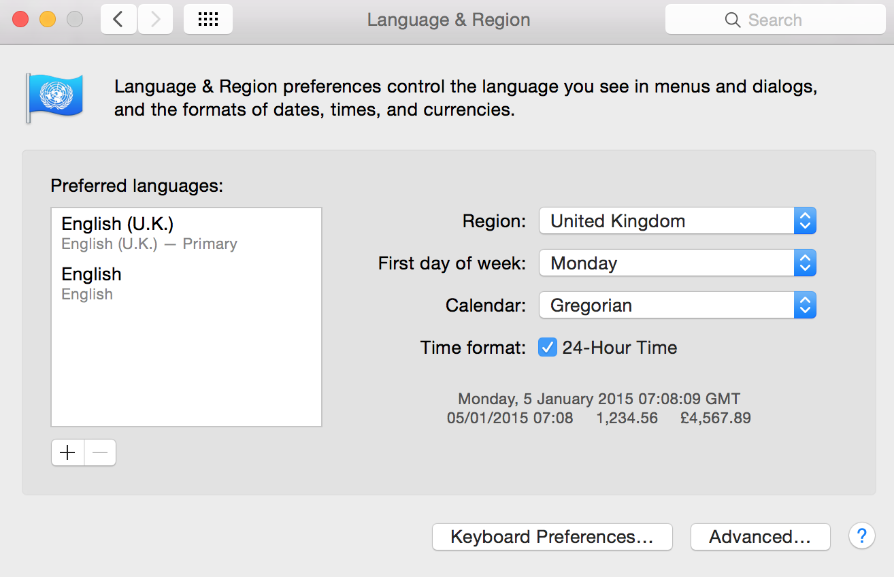
Task: Open the Region dropdown
Action: pyautogui.click(x=677, y=221)
